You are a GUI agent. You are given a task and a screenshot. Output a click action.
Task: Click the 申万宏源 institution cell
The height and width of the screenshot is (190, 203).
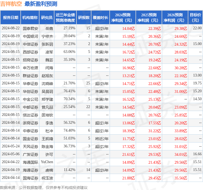[x=30, y=68]
